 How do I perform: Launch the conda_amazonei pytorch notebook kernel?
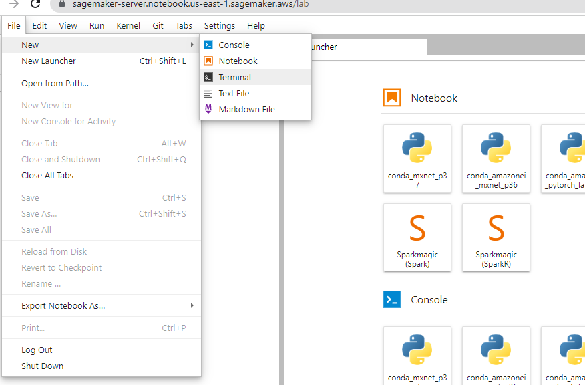coord(563,158)
